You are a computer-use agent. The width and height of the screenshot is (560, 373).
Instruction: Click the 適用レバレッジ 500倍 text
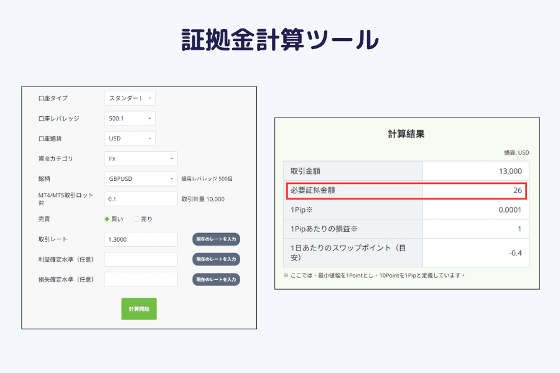pos(207,179)
